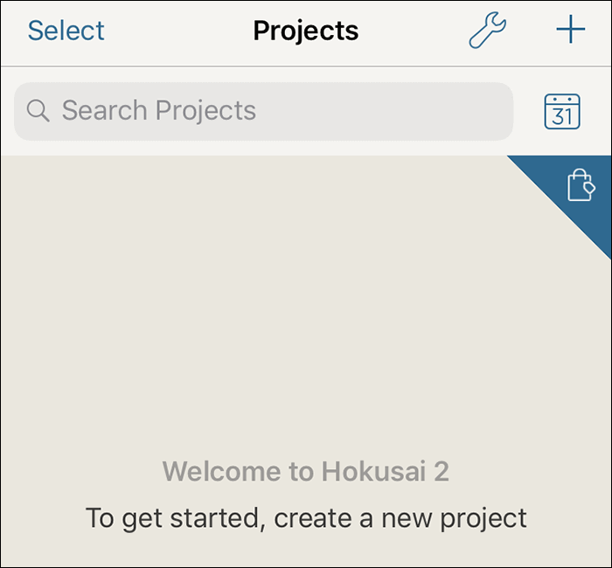612x568 pixels.
Task: Open the shopping bag store icon
Action: pos(581,184)
